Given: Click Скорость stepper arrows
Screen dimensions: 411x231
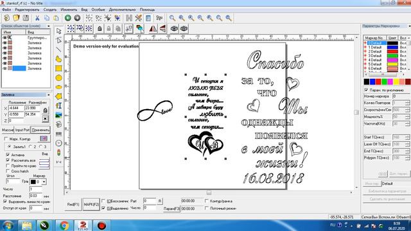Looking at the screenshot, I should click(x=407, y=110).
